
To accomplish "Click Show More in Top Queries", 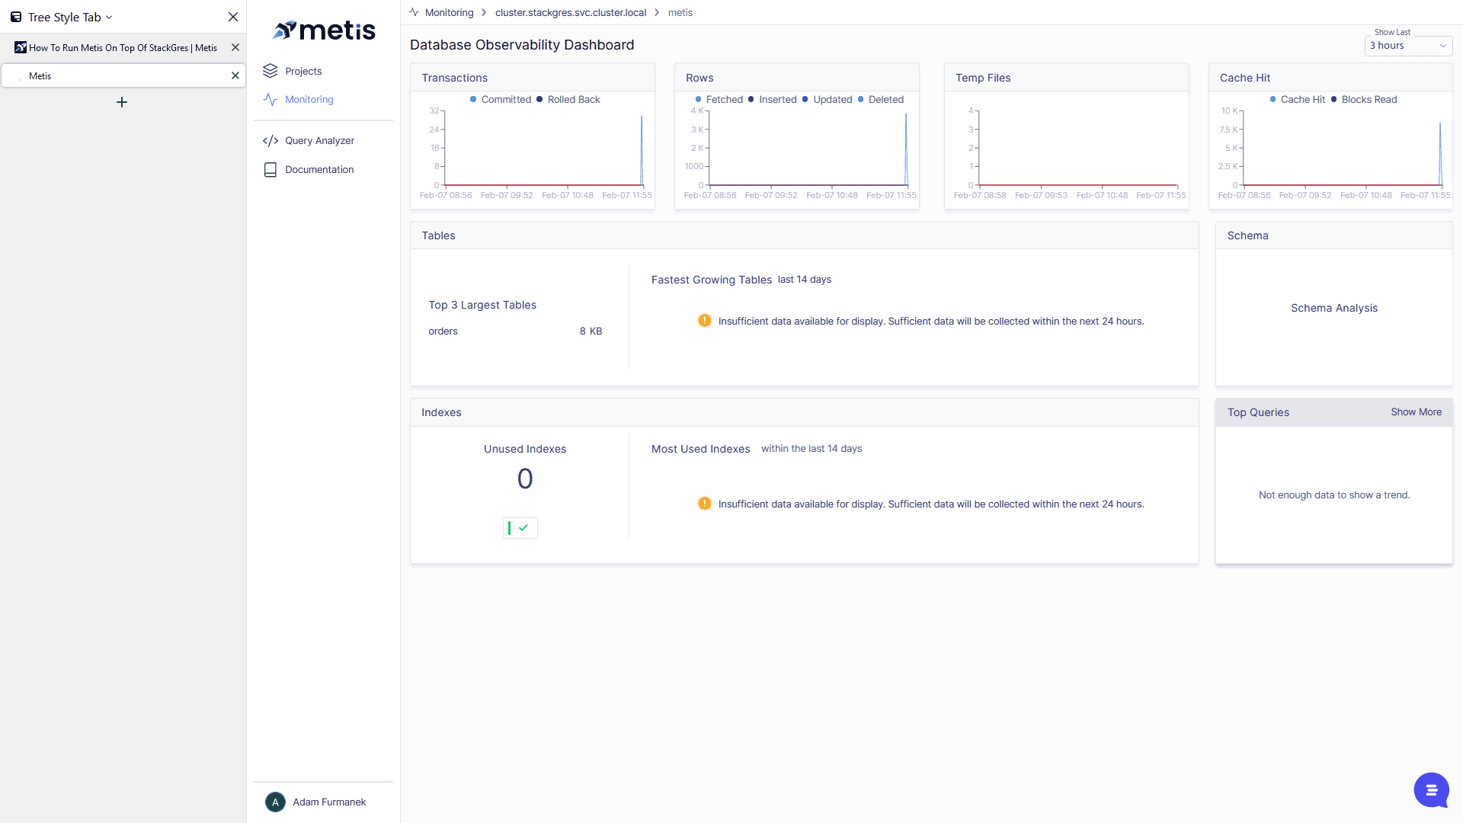I will coord(1416,412).
